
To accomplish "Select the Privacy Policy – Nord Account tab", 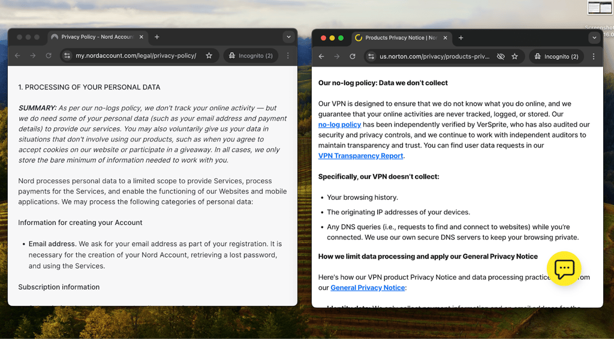I will click(97, 37).
